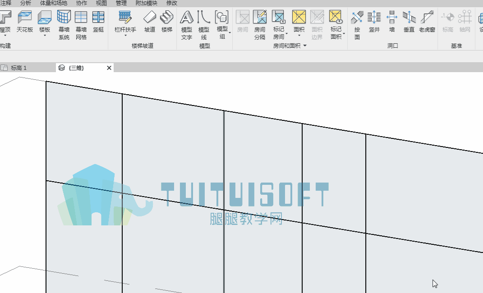483x293 pixels.
Task: Select the 按面 (By Face) opening tool
Action: click(x=357, y=25)
